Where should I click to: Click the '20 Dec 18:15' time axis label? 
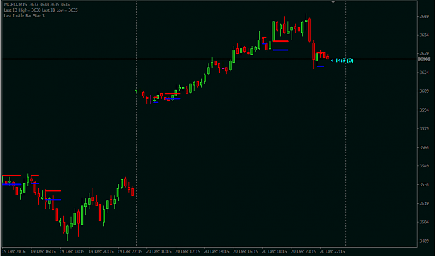(275, 252)
